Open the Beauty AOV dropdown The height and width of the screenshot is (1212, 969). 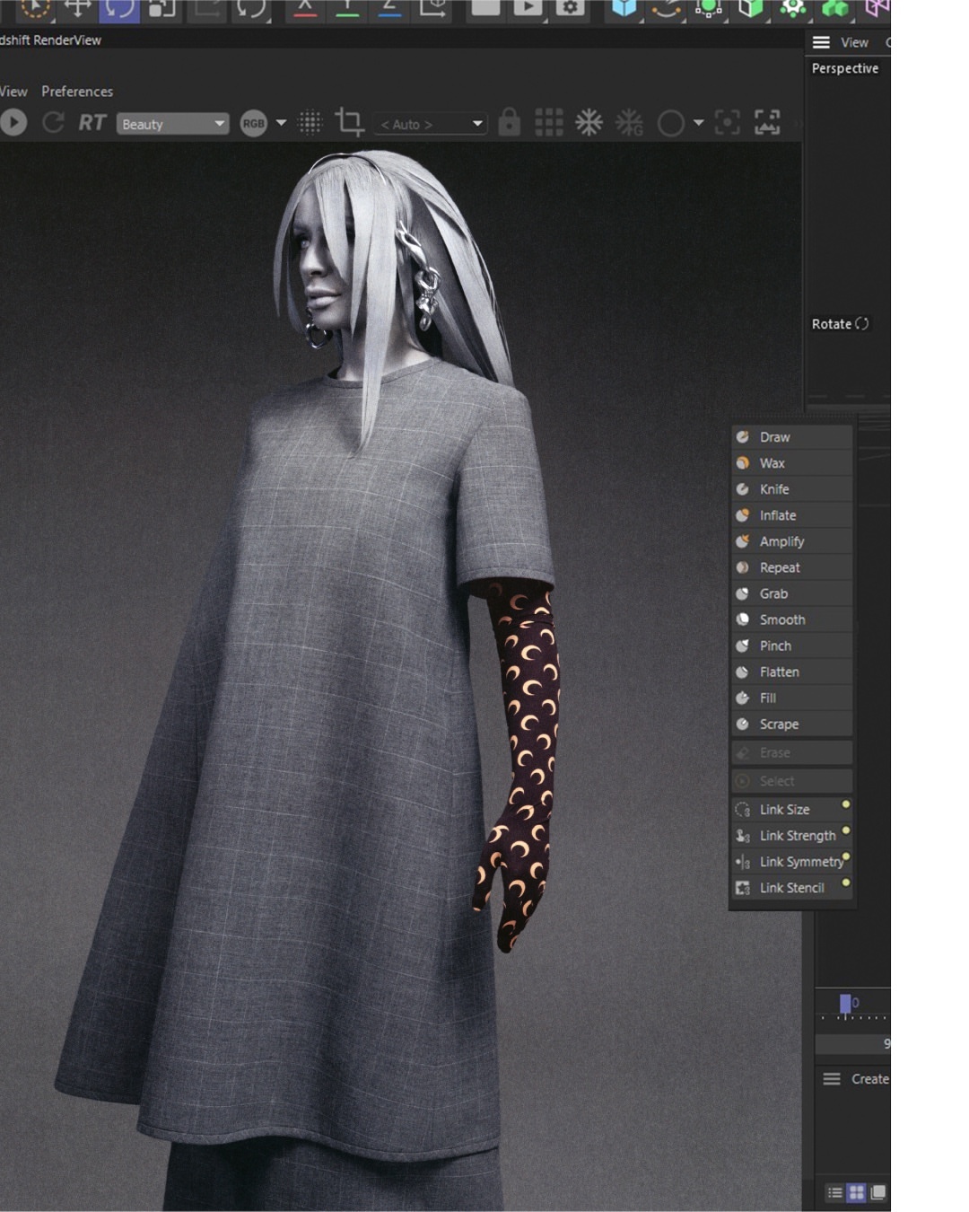point(171,124)
